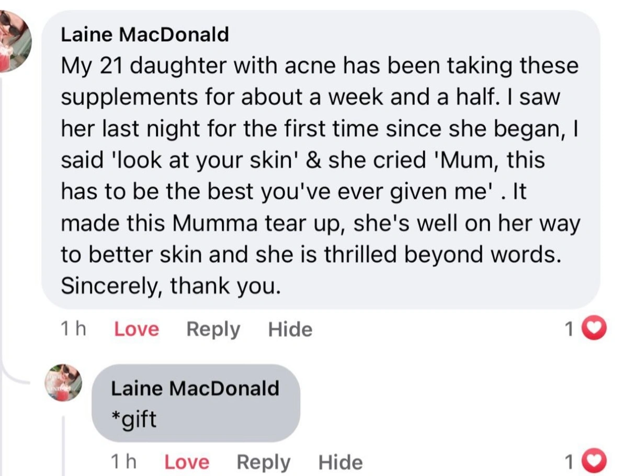Screen dimensions: 625x476
Task: Open the small profile picture beside the *gift reply
Action: coord(64,383)
